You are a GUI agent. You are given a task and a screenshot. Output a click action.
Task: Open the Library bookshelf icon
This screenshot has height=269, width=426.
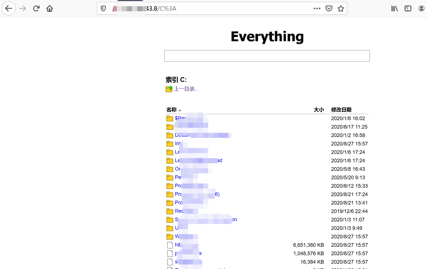pyautogui.click(x=394, y=8)
